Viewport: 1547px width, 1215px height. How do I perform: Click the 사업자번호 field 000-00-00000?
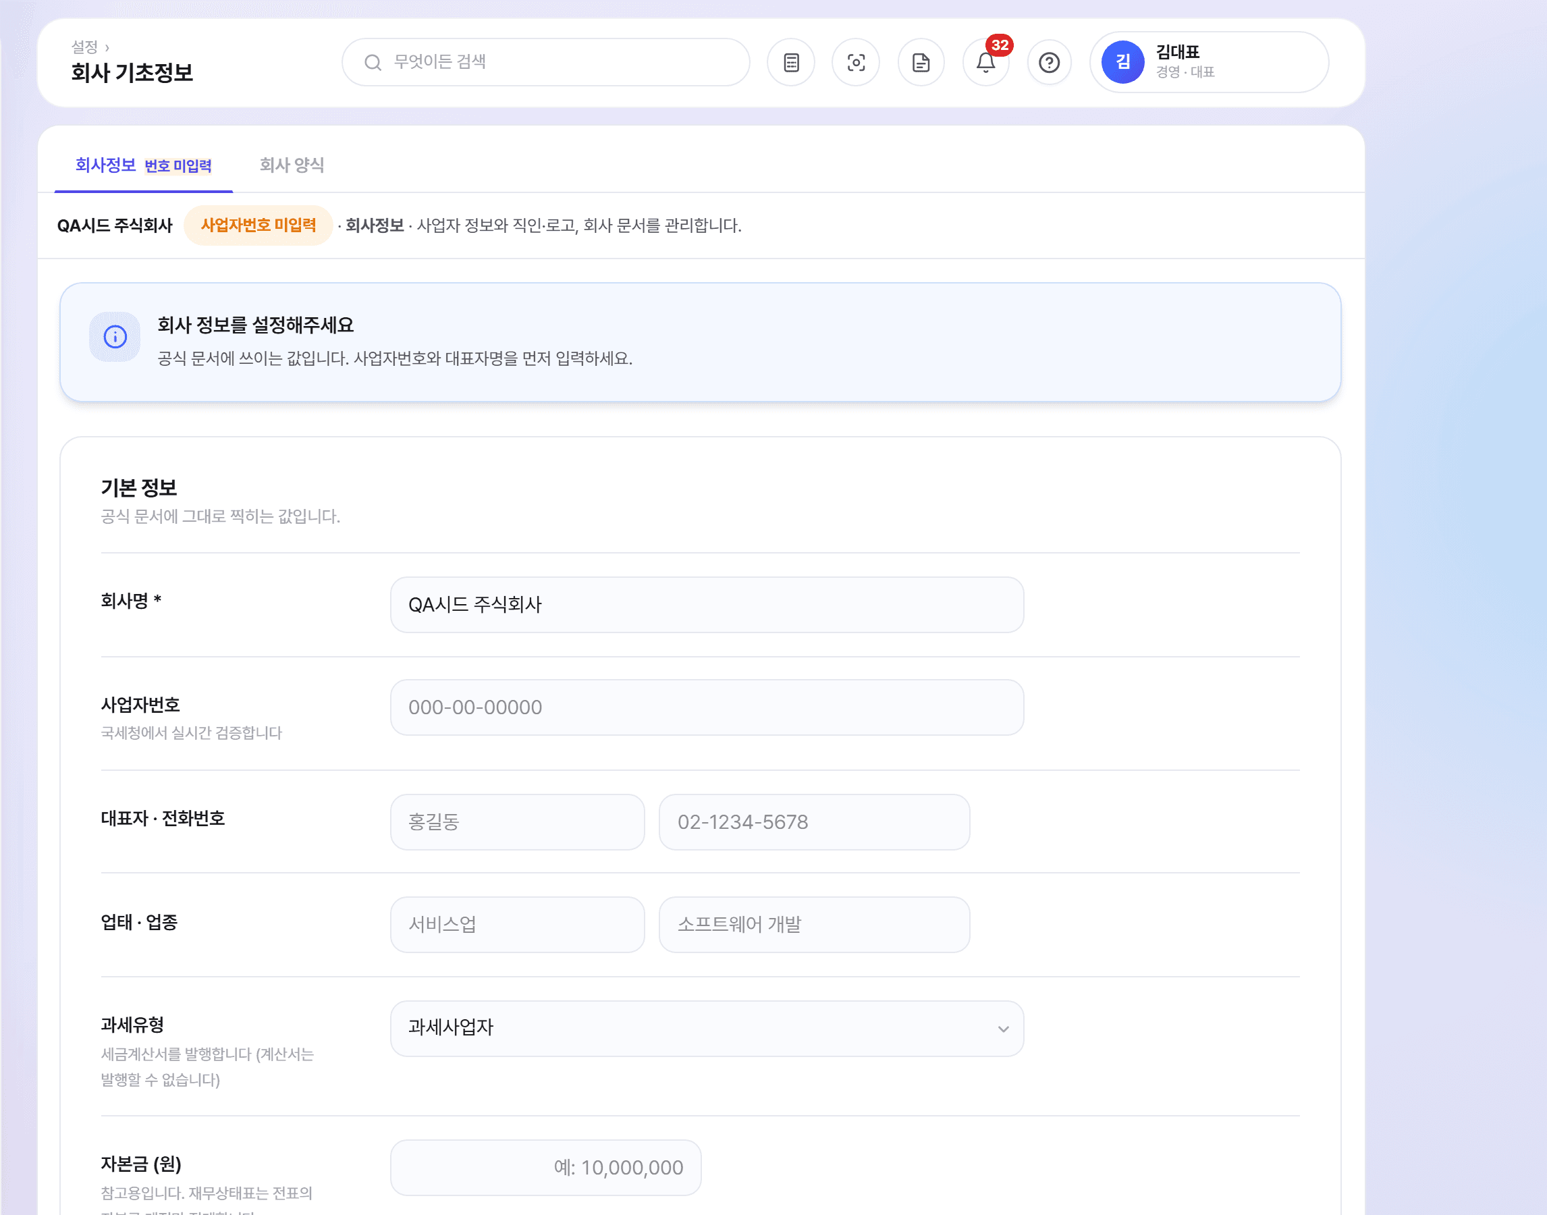tap(707, 707)
